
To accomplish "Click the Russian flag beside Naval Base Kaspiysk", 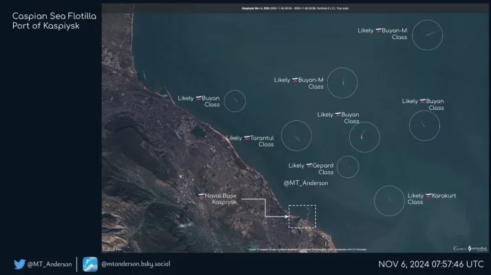I will [x=201, y=196].
